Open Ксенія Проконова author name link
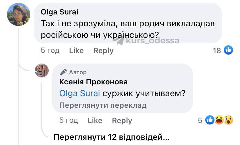The width and height of the screenshot is (240, 145). tap(93, 82)
